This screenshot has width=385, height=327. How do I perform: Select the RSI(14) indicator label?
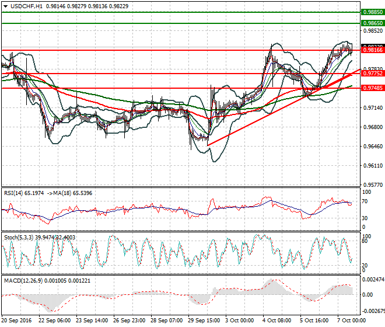[x=13, y=193]
